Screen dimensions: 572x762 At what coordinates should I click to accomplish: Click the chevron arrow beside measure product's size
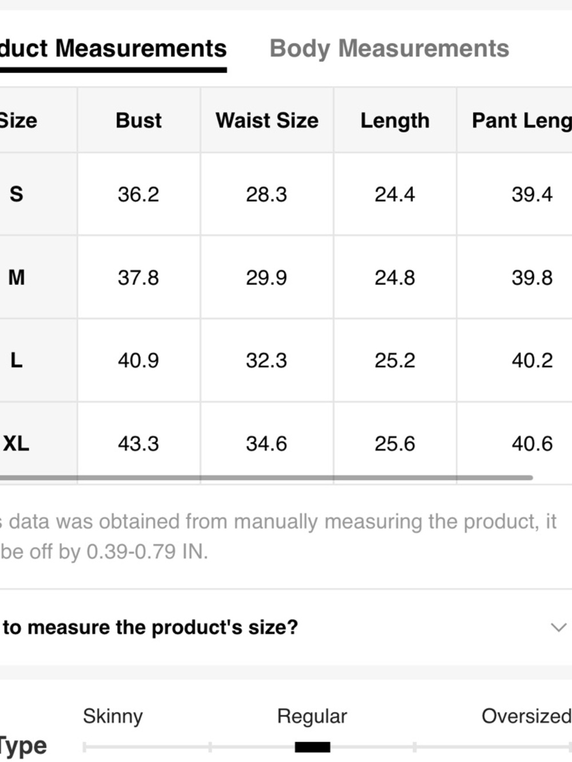tap(558, 627)
